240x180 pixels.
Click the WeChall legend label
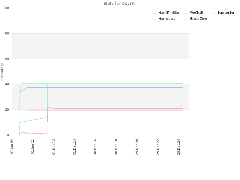click(196, 13)
